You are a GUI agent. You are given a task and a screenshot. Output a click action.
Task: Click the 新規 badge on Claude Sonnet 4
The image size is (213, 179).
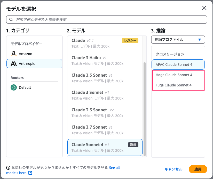click(x=133, y=145)
